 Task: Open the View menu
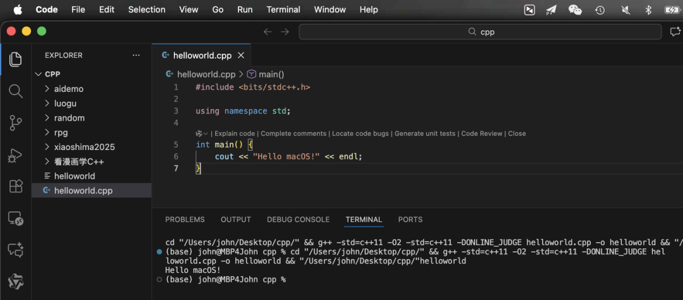point(188,9)
